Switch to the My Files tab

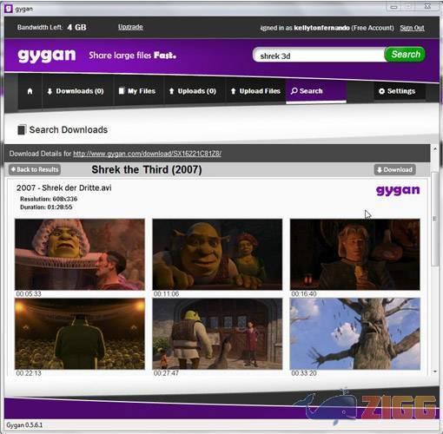pos(137,91)
